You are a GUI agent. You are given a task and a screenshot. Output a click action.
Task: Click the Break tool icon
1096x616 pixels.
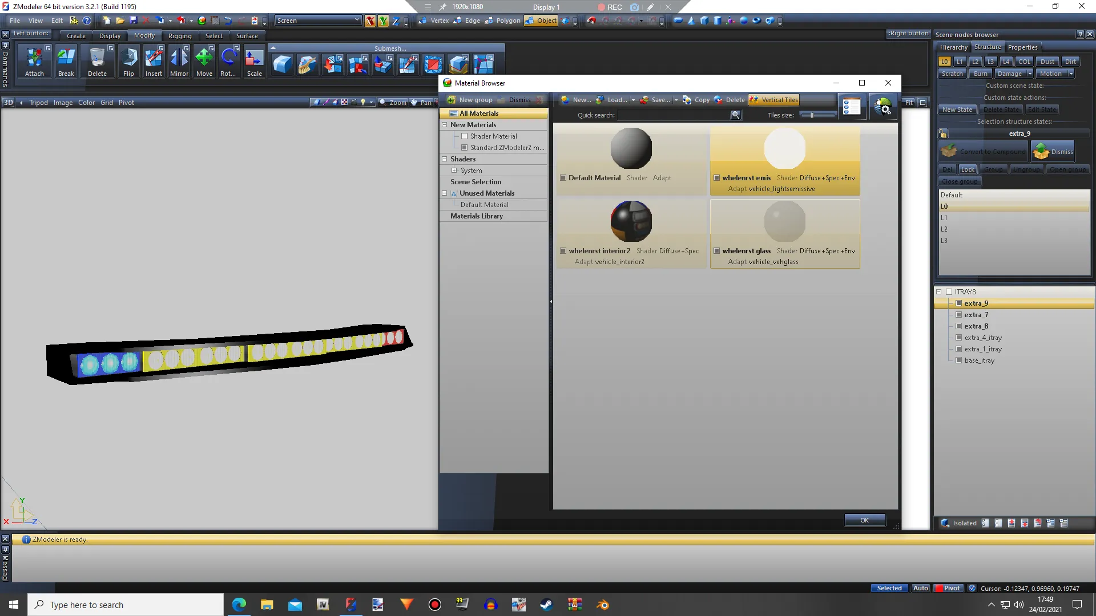pyautogui.click(x=66, y=58)
